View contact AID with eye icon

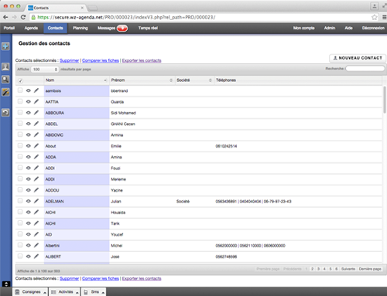[x=29, y=235]
